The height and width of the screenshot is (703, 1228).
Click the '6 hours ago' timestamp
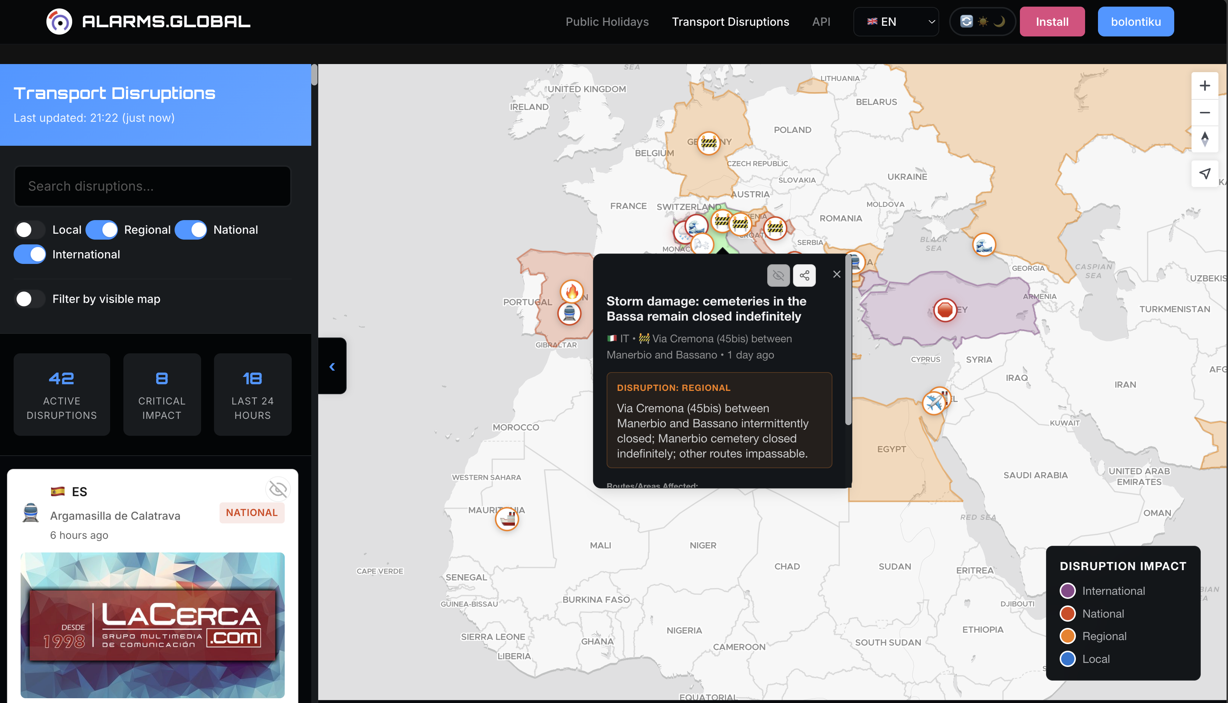tap(79, 535)
